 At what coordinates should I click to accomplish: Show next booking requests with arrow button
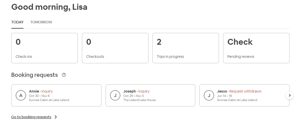[290, 95]
